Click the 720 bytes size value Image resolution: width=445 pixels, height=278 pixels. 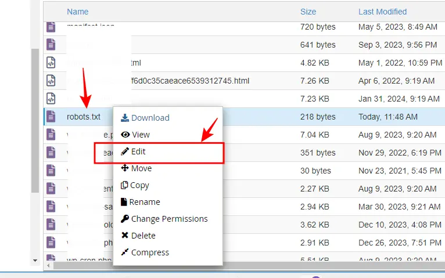click(x=318, y=27)
